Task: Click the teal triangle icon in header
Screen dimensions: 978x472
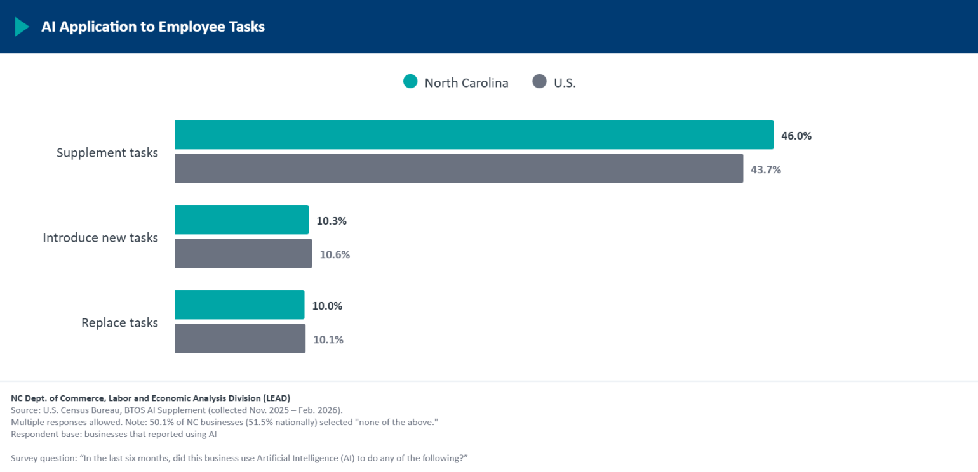Action: (22, 27)
